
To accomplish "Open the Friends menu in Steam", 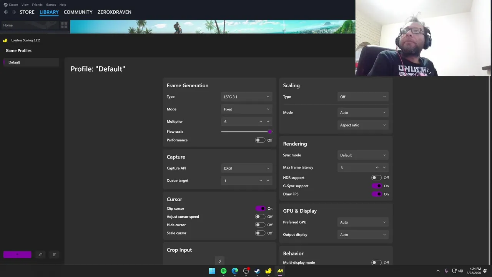I will tap(37, 5).
